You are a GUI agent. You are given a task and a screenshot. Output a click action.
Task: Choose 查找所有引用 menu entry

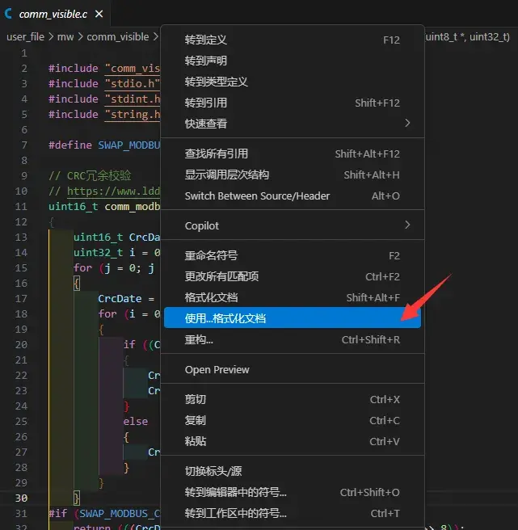[293, 154]
